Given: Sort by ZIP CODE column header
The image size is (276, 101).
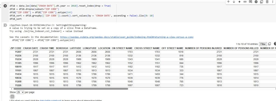Looking at the screenshot, I should click(x=16, y=48).
